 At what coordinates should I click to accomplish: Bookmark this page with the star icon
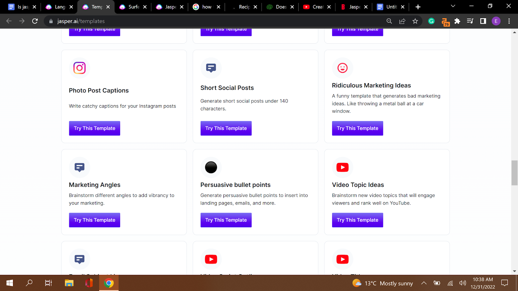pyautogui.click(x=415, y=21)
